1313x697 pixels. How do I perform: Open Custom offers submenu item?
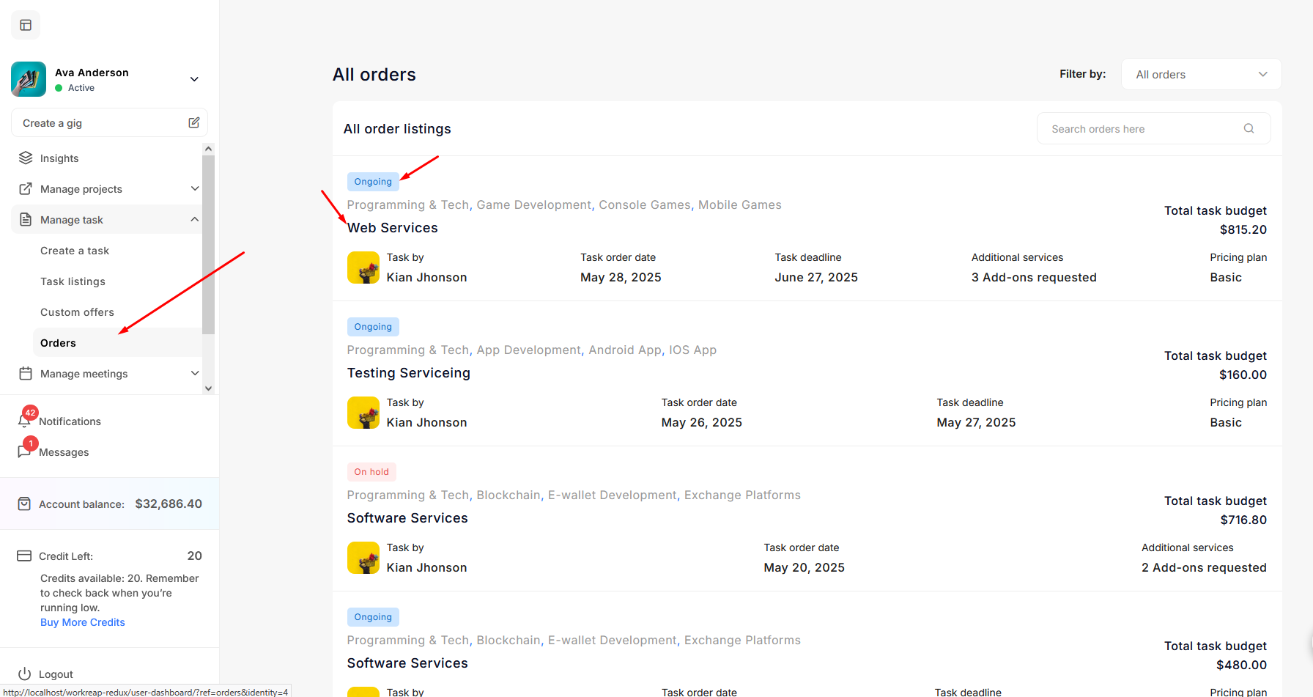coord(77,312)
